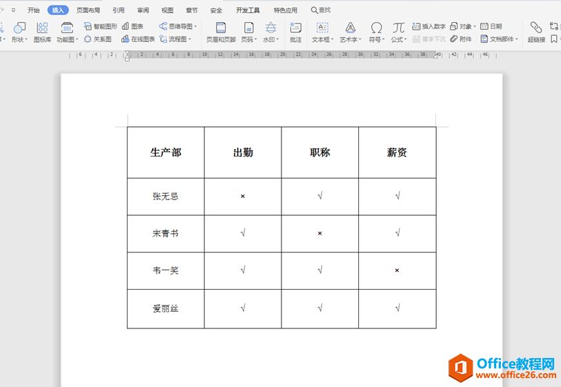The image size is (561, 387).
Task: Click the 生产部 header cell
Action: click(166, 152)
